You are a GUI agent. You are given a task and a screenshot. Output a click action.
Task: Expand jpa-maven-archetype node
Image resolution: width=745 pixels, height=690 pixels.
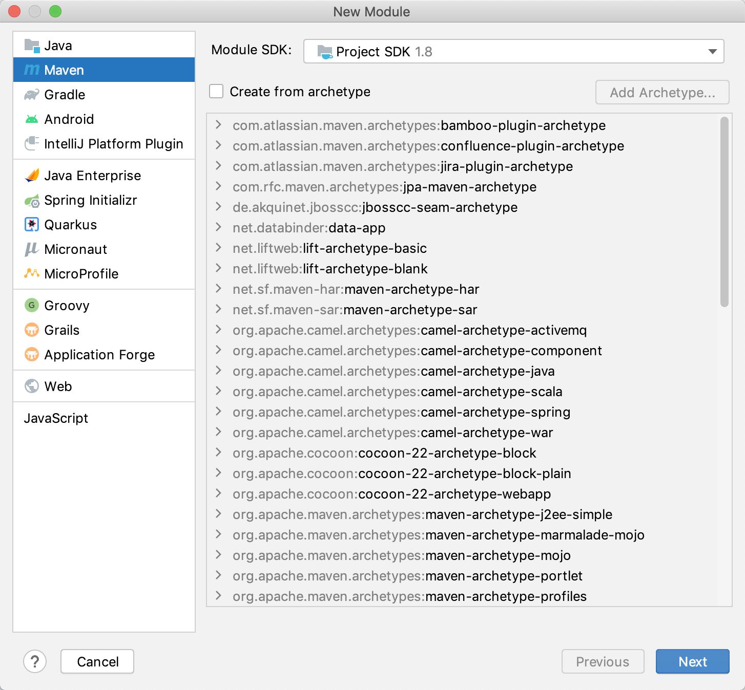coord(219,186)
